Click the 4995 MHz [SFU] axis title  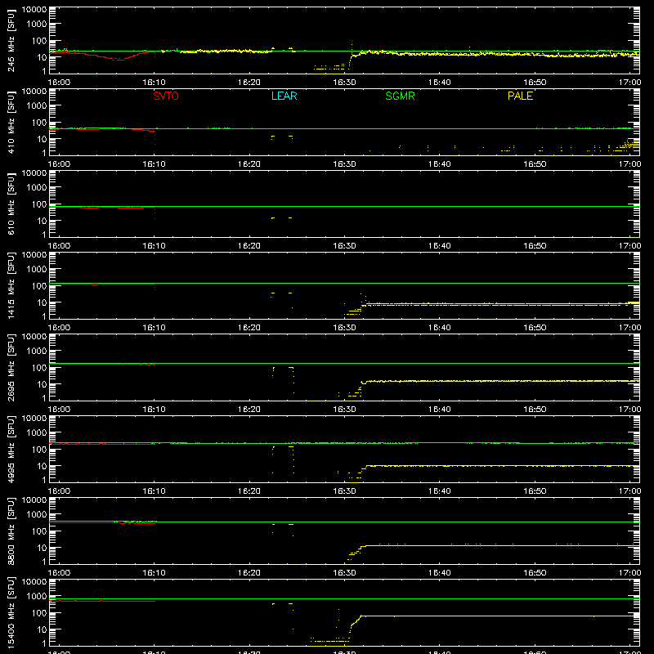(x=11, y=449)
